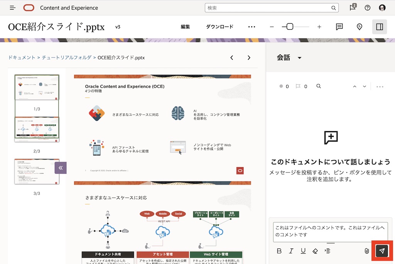Open the comments panel icon in the header
This screenshot has width=395, height=264.
(339, 27)
